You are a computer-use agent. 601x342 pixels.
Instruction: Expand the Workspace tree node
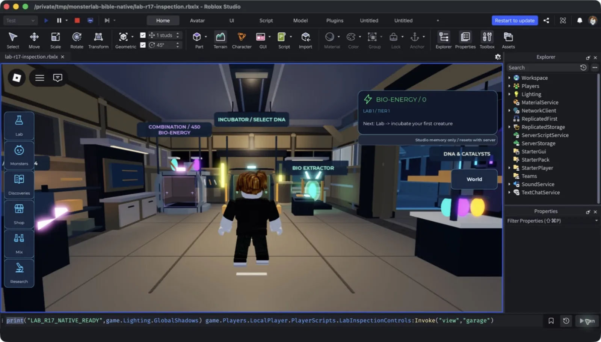point(509,78)
